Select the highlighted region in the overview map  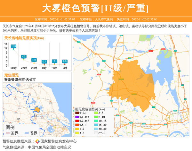coord(37,110)
